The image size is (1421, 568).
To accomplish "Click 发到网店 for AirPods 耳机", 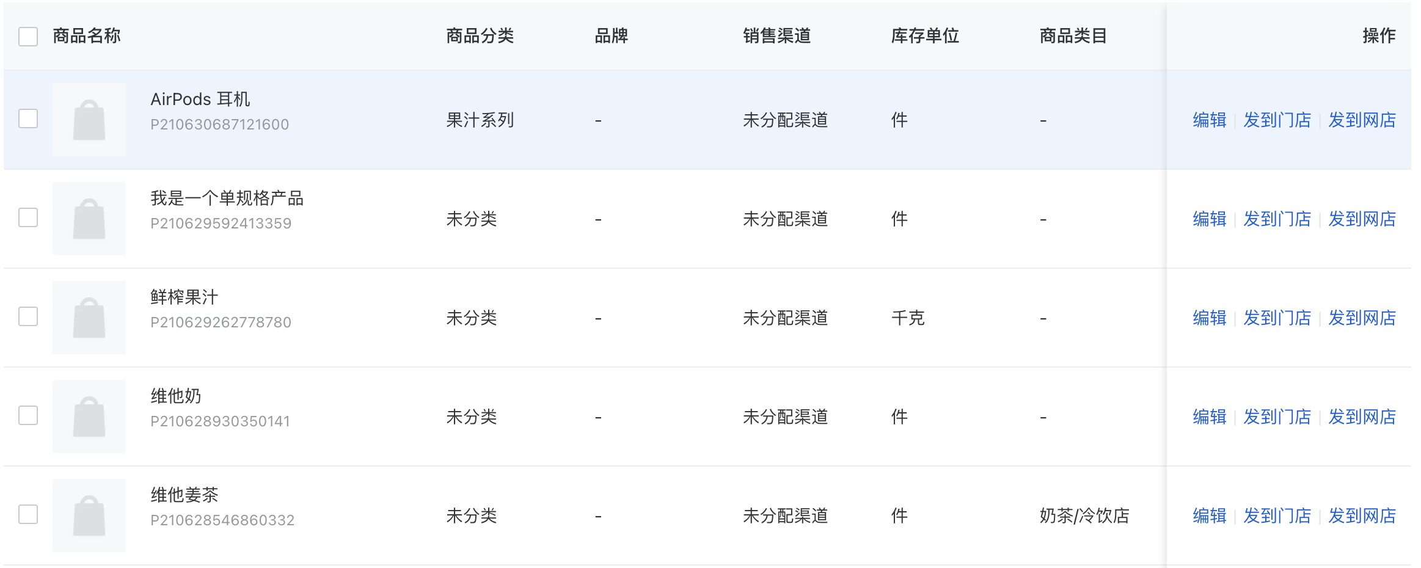I will 1362,120.
